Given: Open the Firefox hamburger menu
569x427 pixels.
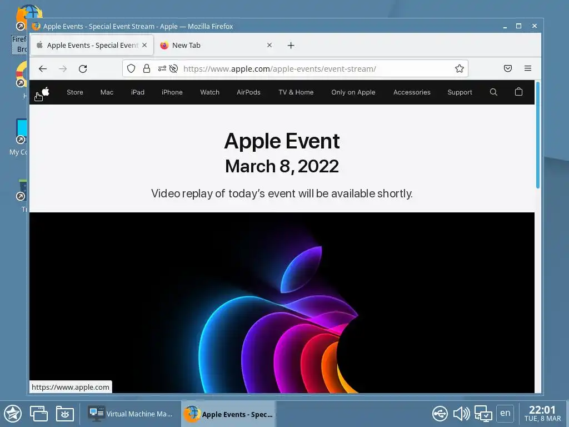Looking at the screenshot, I should [528, 68].
